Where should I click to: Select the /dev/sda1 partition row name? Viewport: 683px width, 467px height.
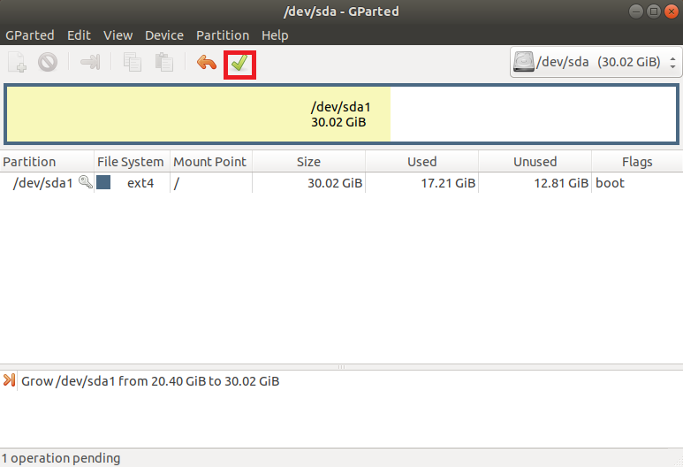click(x=42, y=183)
